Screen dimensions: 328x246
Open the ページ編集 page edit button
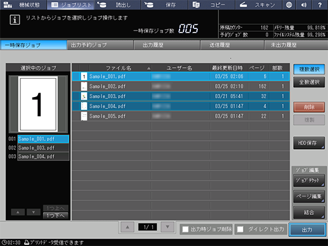coord(309,197)
